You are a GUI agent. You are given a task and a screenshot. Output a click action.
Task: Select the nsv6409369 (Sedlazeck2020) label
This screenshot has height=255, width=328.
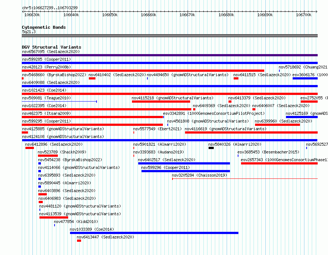[x=221, y=106]
